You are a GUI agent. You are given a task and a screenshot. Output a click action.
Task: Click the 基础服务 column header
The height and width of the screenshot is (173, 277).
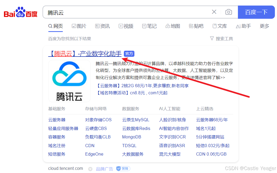point(57,109)
